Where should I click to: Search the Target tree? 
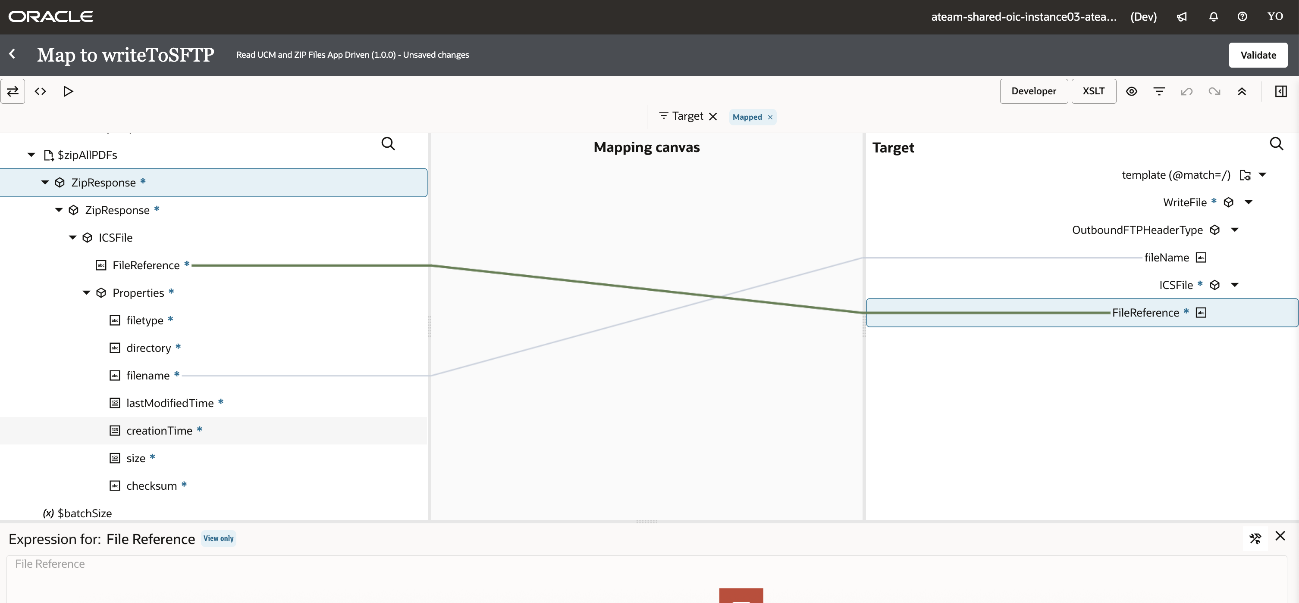coord(1276,144)
